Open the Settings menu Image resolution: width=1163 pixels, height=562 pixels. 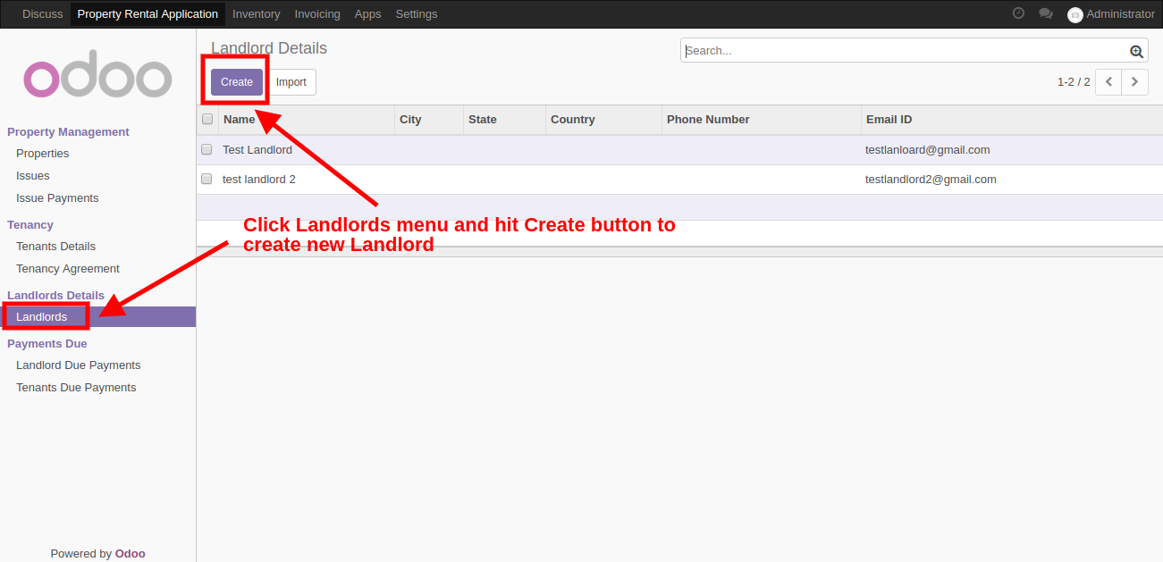(417, 14)
